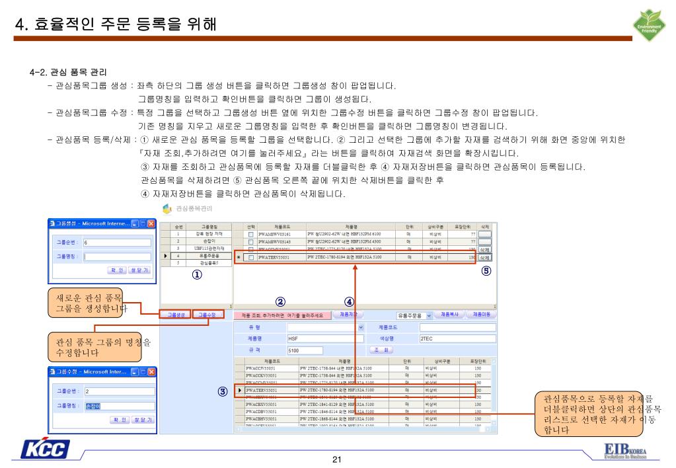This screenshot has height=468, width=676.
Task: Click the 조회 search button
Action: [x=381, y=350]
